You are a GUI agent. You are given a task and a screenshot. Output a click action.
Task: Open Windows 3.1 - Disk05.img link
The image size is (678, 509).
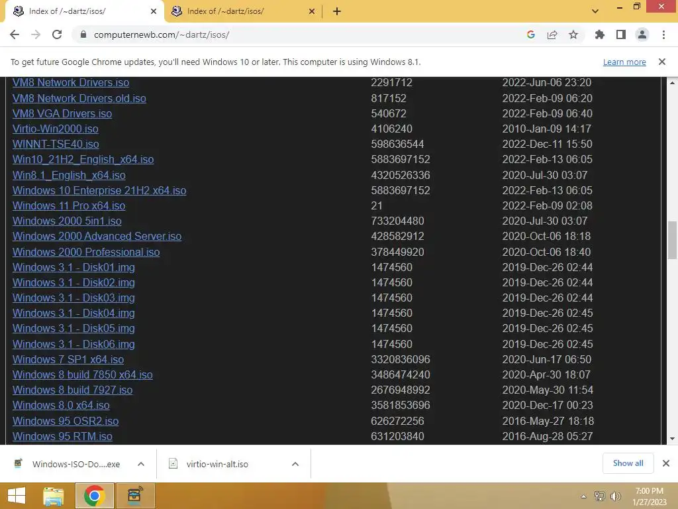tap(73, 329)
